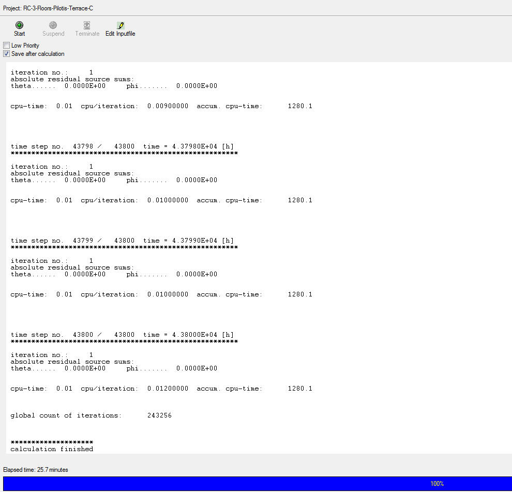
Task: Uncheck the Save after calculation box
Action: (6, 54)
